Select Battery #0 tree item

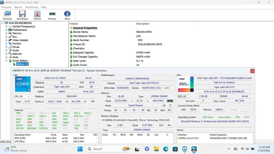coord(22,64)
